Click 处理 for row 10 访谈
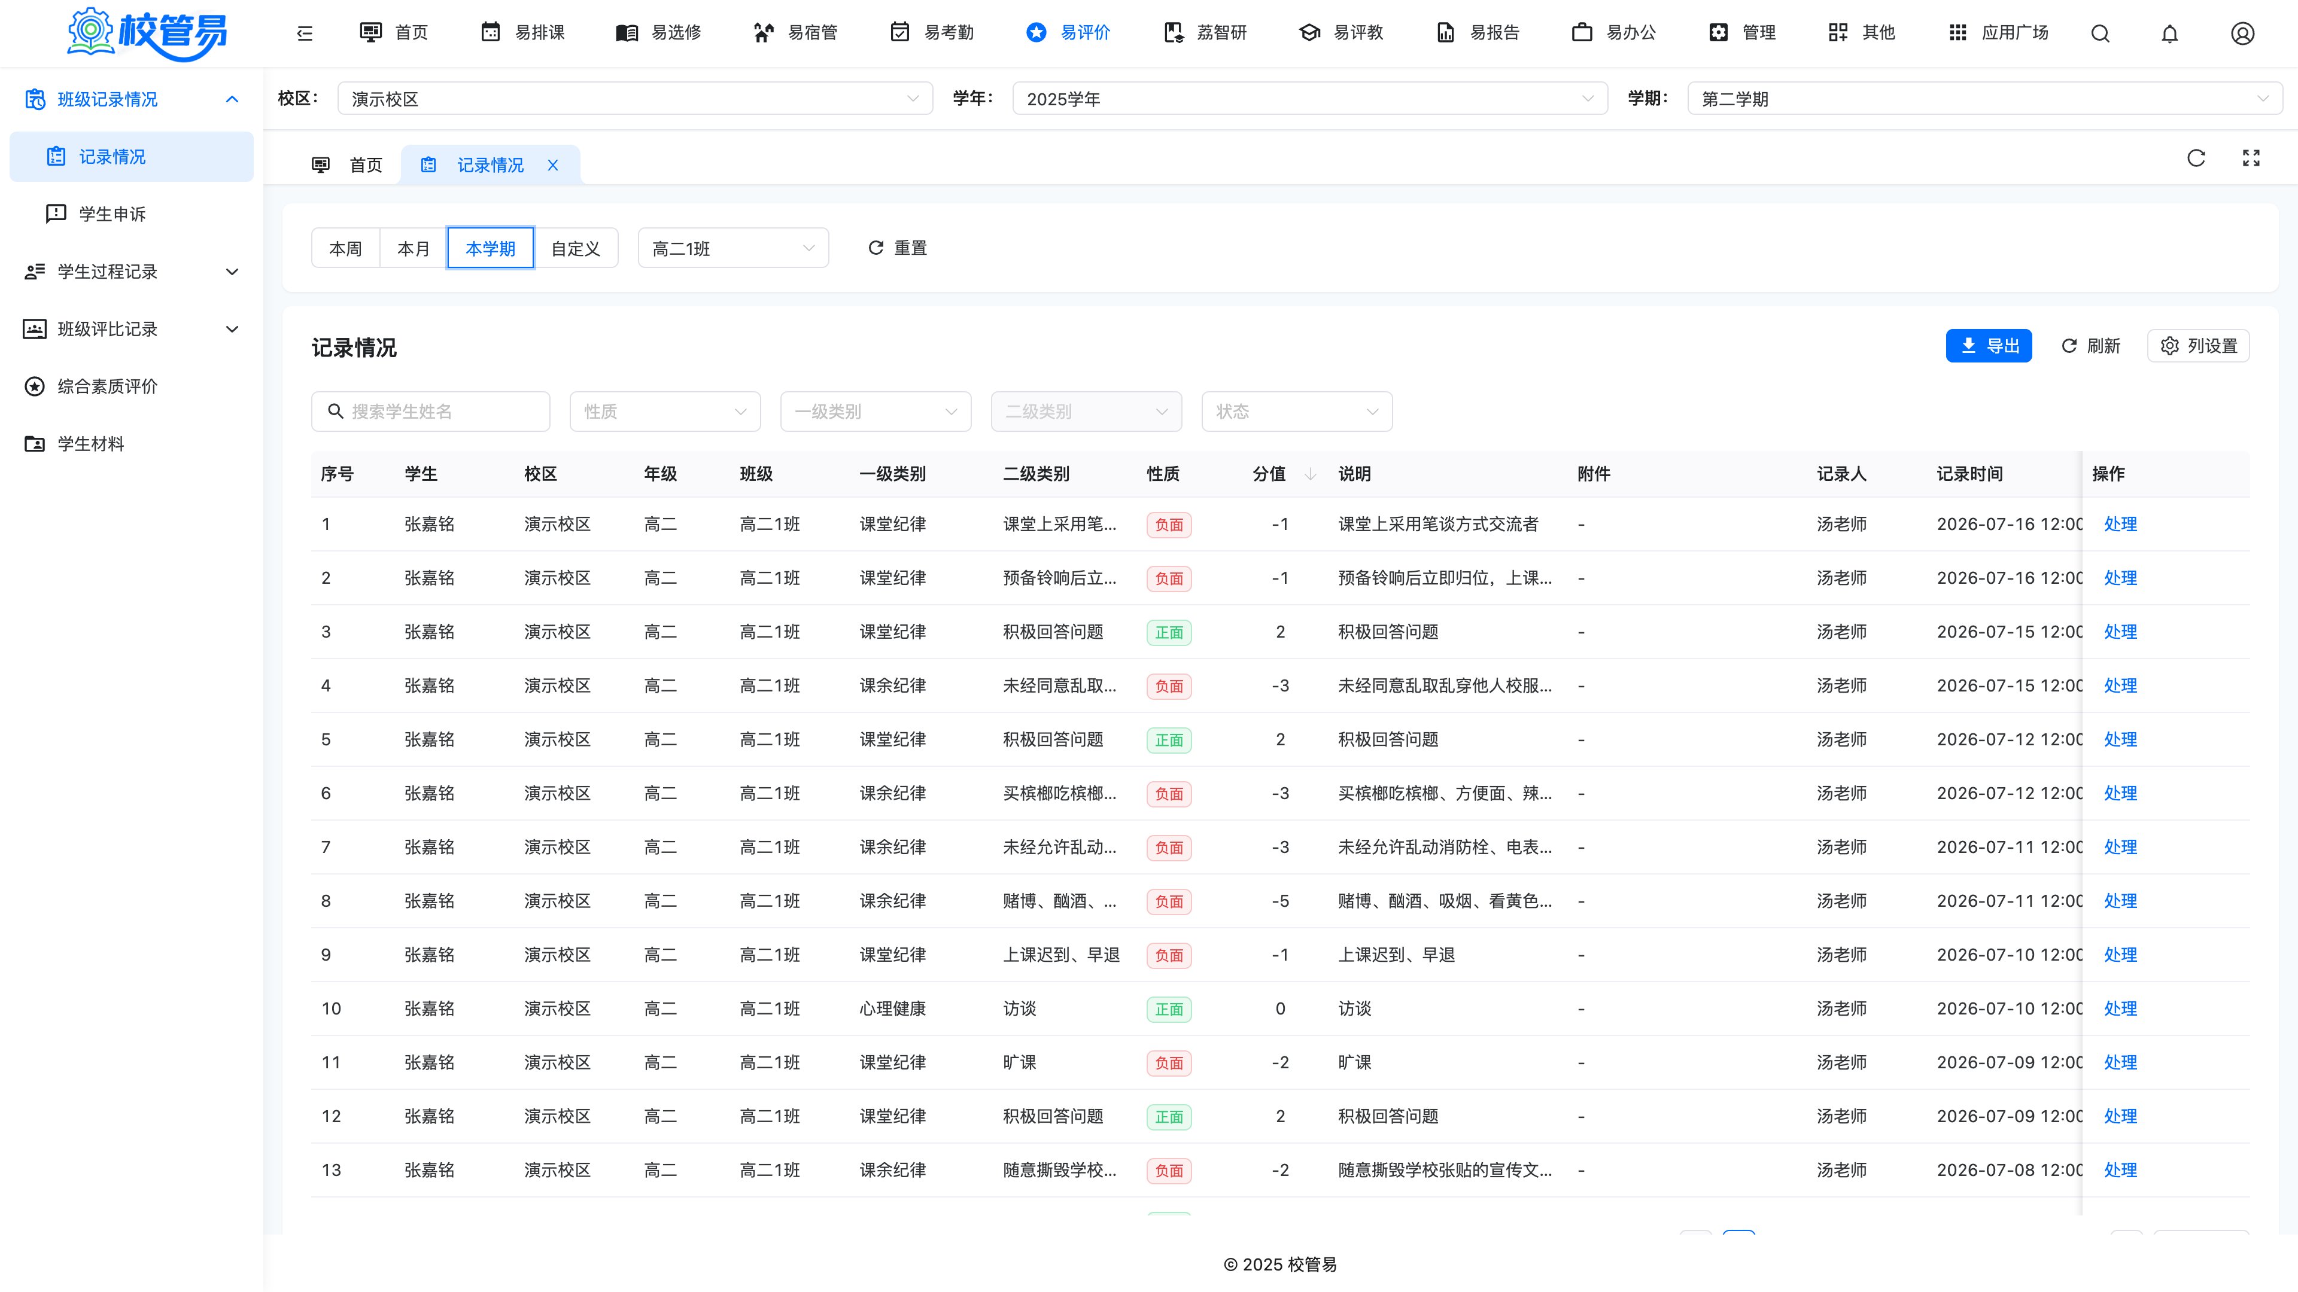The image size is (2298, 1292). point(2120,1008)
